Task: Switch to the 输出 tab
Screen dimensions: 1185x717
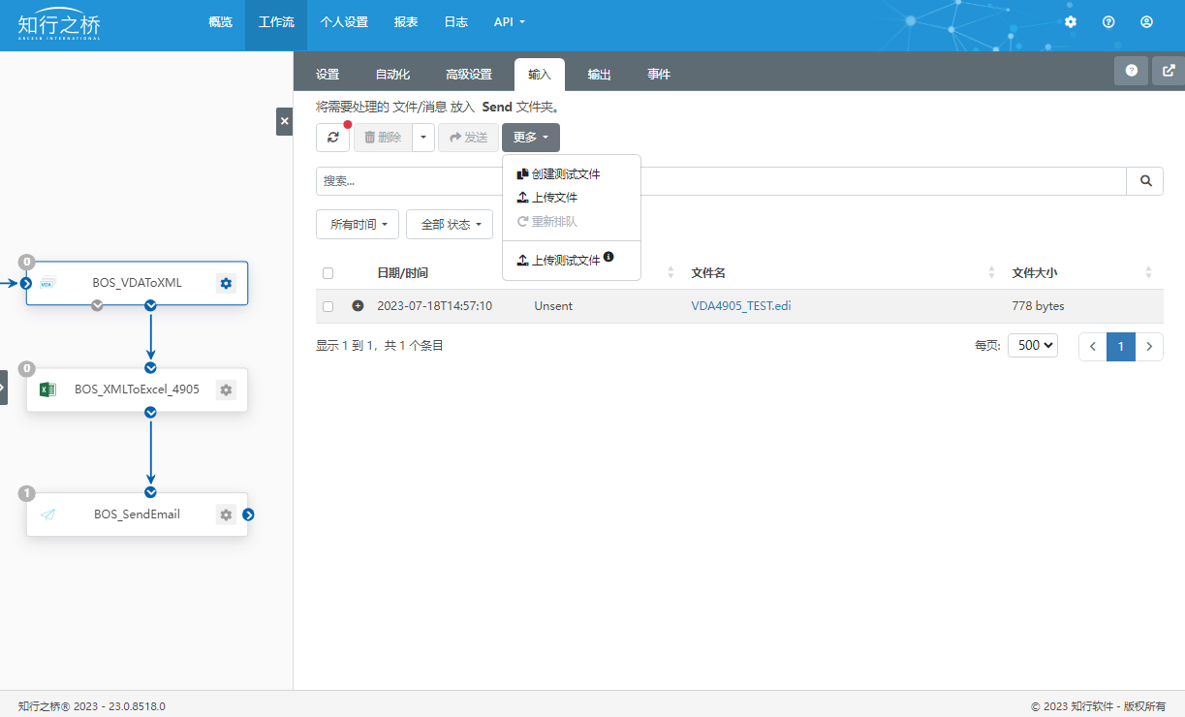Action: [x=599, y=75]
